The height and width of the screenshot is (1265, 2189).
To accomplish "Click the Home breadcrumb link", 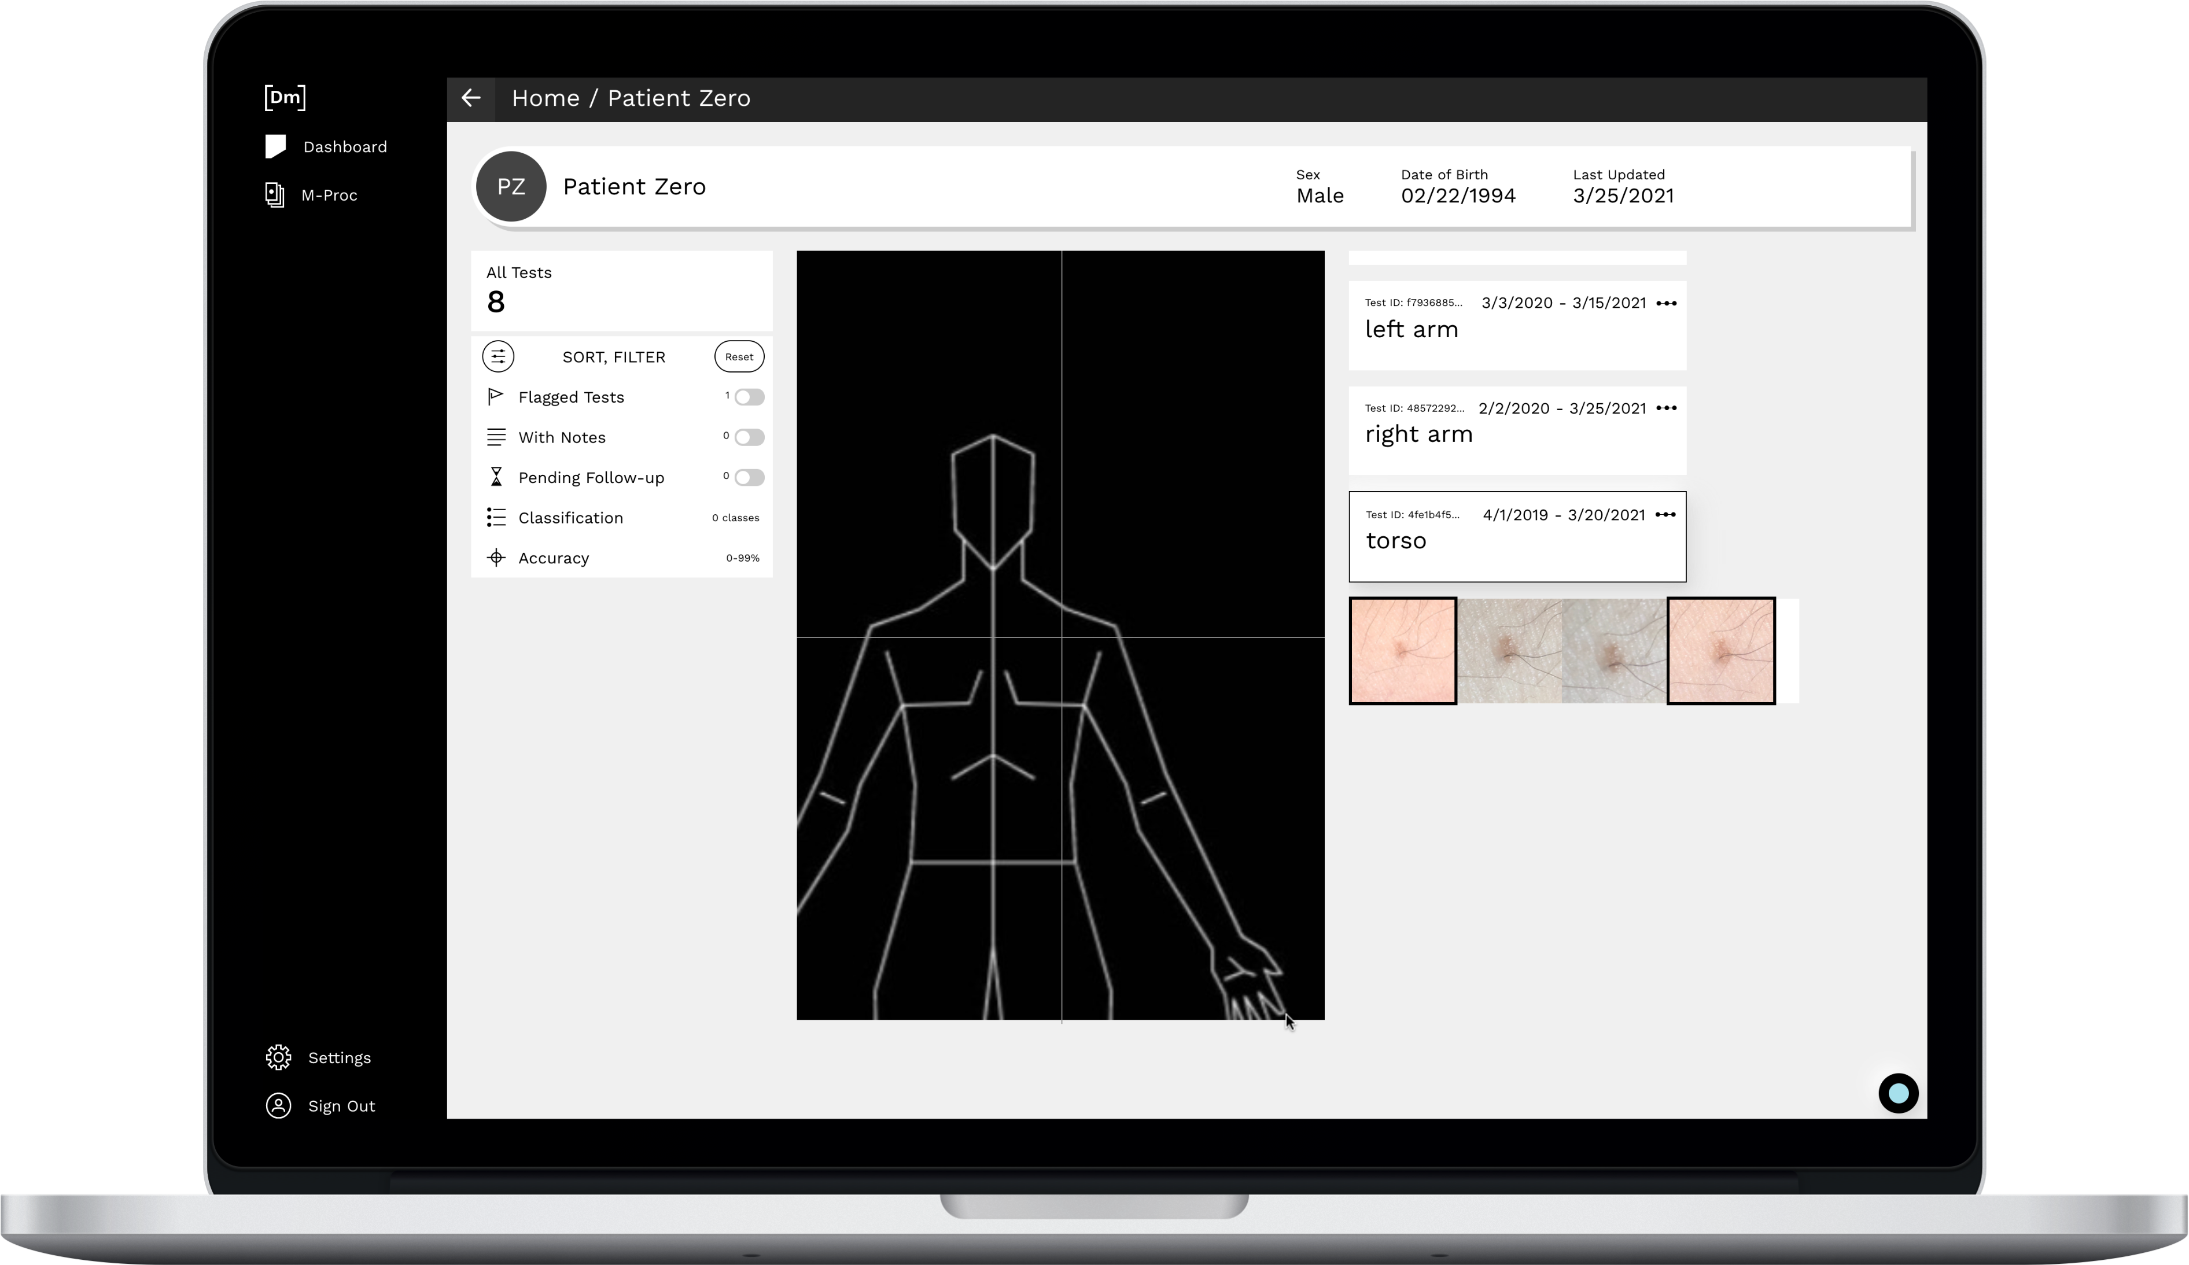I will coord(544,98).
